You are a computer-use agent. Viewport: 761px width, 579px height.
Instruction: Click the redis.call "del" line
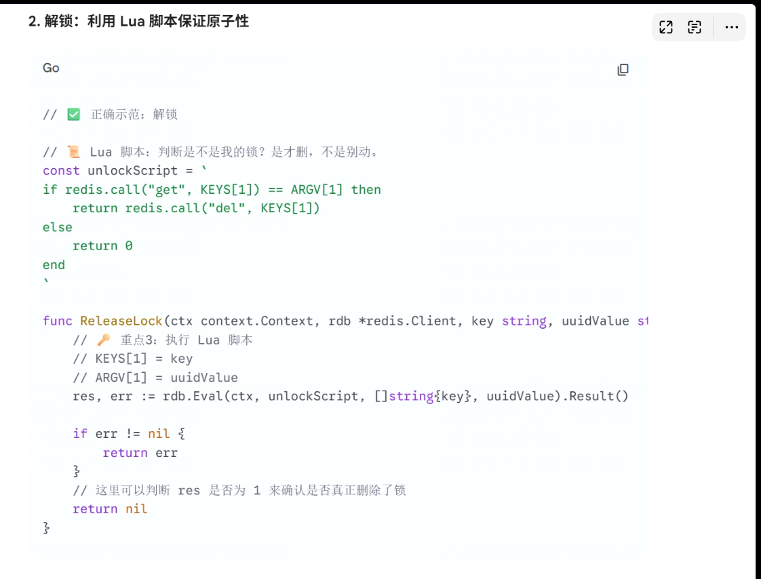tap(196, 208)
